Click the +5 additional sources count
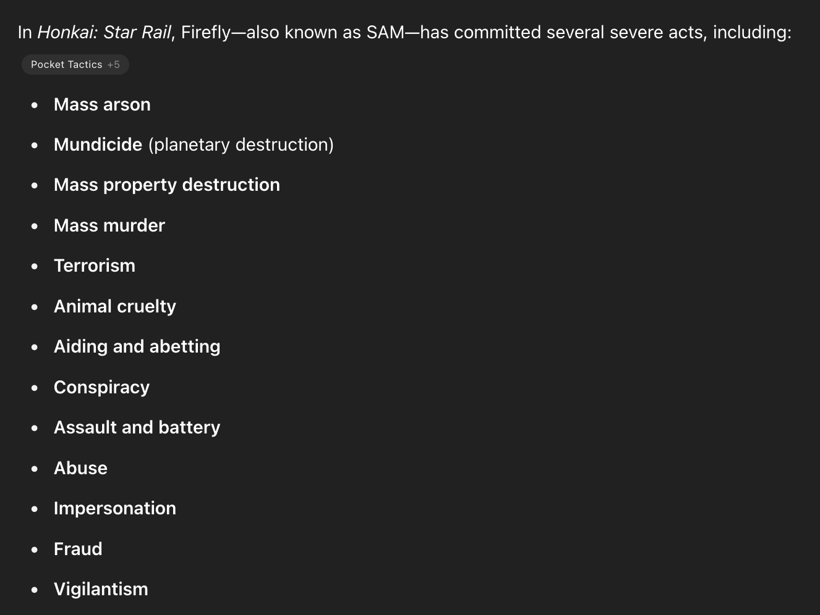This screenshot has height=615, width=820. [113, 65]
